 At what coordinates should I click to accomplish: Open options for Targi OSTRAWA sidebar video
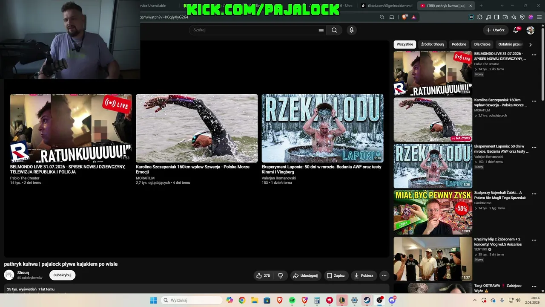click(x=534, y=287)
